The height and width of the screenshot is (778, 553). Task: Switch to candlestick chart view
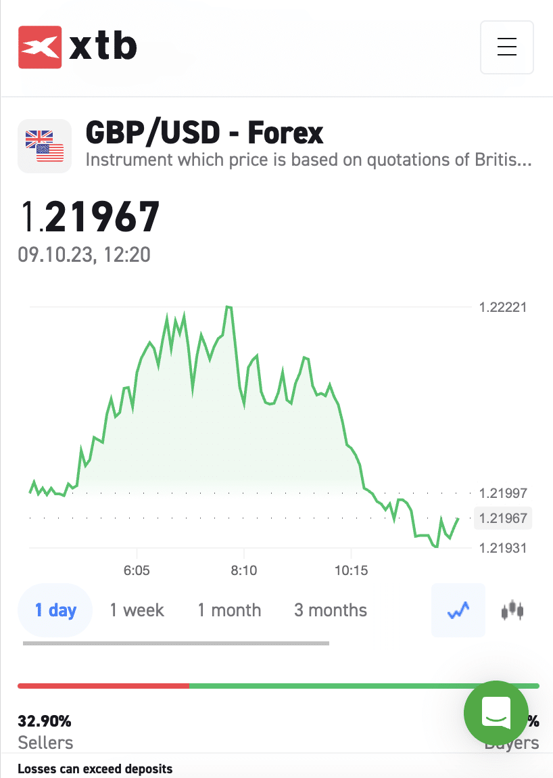(x=512, y=610)
